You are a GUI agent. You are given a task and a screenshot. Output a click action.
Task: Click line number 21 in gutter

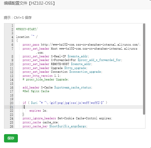[11, 107]
